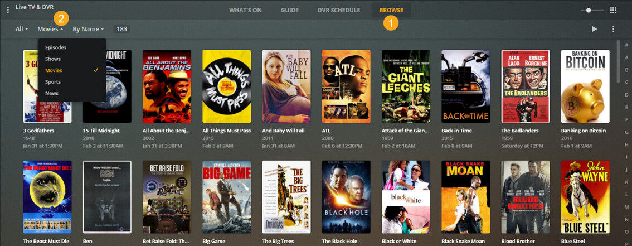Jump to letter E in index
This screenshot has width=632, height=246.
pos(626,107)
